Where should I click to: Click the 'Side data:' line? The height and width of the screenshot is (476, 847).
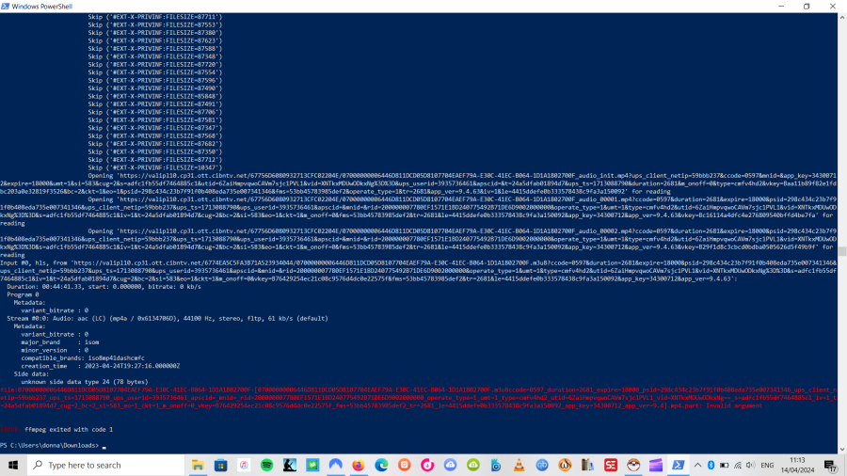31,374
